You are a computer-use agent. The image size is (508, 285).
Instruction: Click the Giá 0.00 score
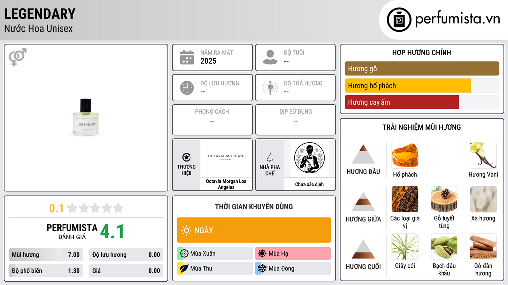126,271
